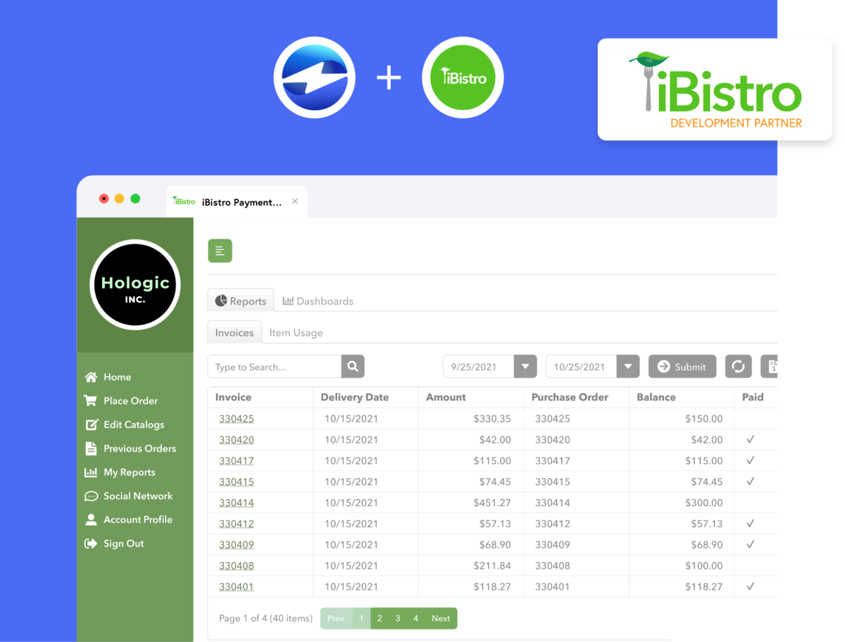Switch to the Dashboards tab

pyautogui.click(x=318, y=301)
